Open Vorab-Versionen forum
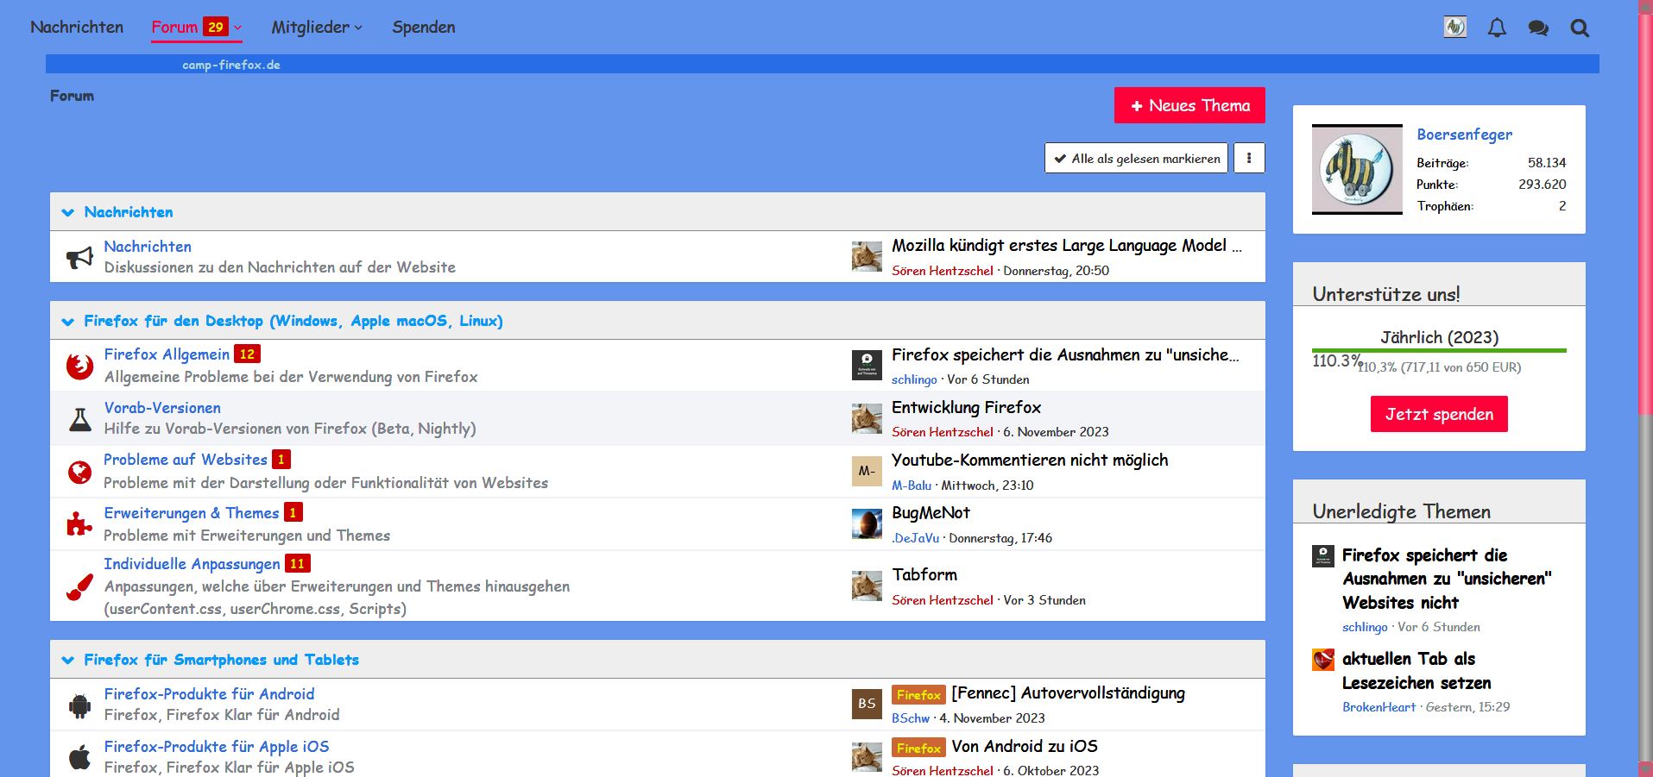 [162, 408]
